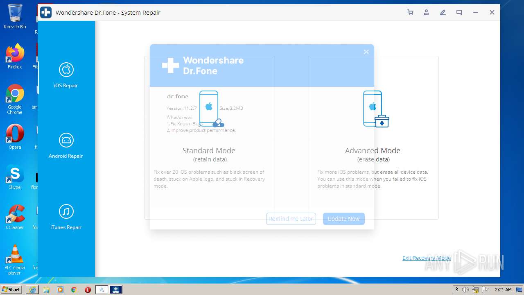Screen dimensions: 524x295
Task: Open the feedback message icon
Action: [459, 12]
